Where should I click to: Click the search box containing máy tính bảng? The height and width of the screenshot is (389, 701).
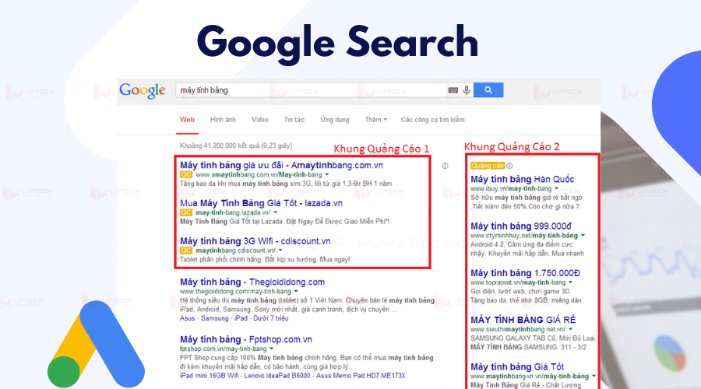tap(311, 90)
